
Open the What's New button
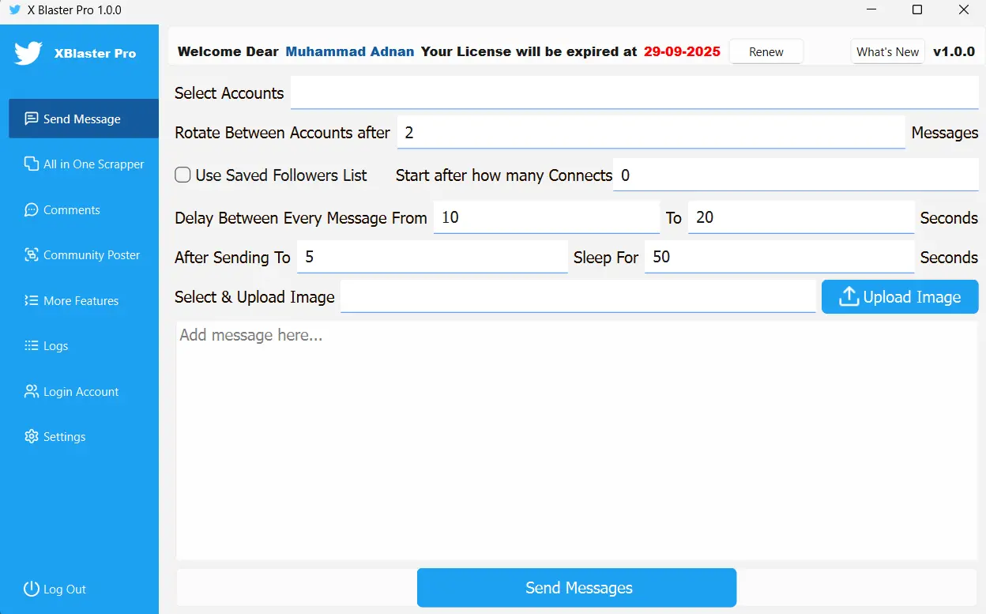887,52
